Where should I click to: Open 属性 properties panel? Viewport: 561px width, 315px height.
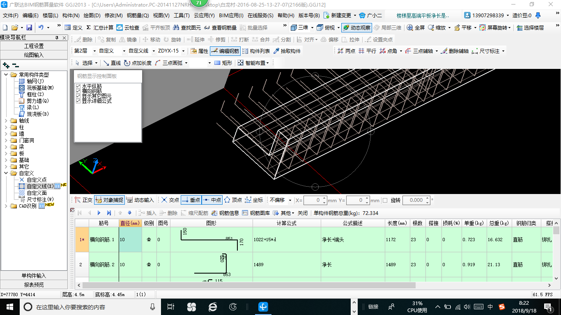199,51
